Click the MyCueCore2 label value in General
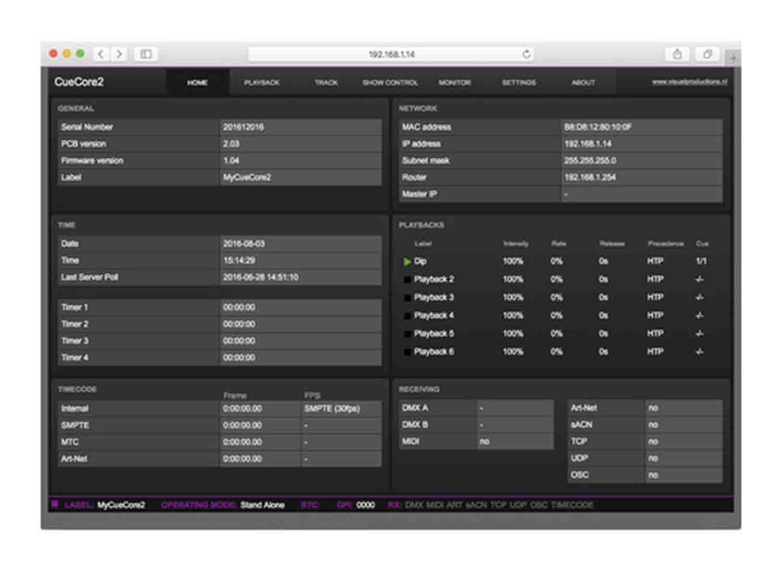 tap(247, 177)
